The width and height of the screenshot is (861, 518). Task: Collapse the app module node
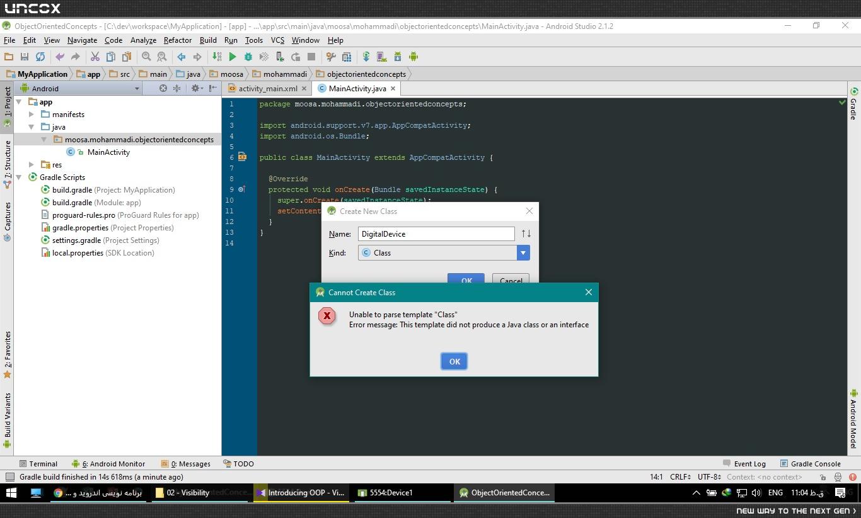click(x=19, y=102)
